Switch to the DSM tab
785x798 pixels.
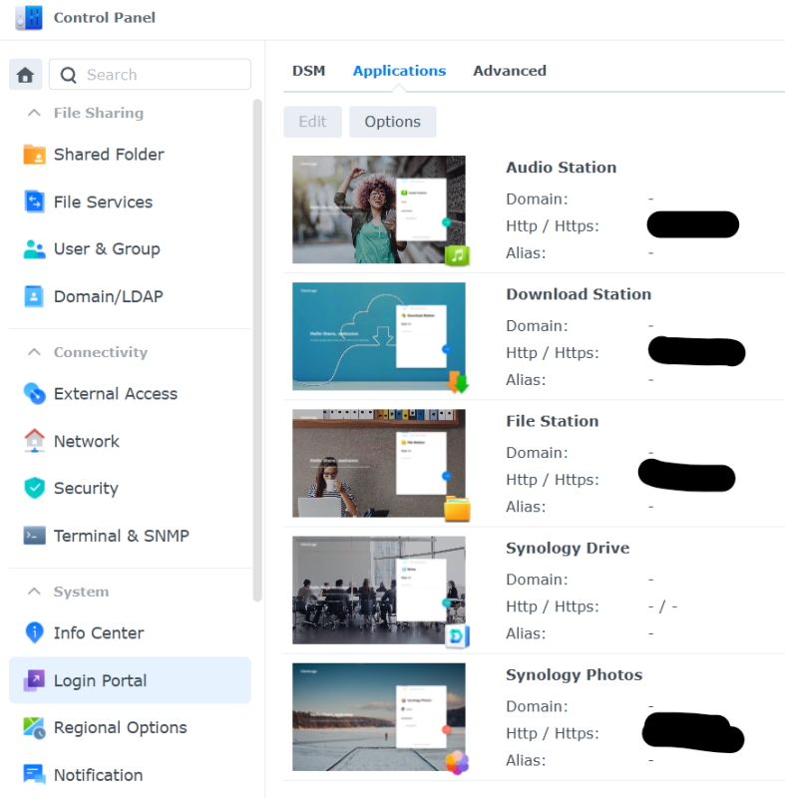[309, 71]
